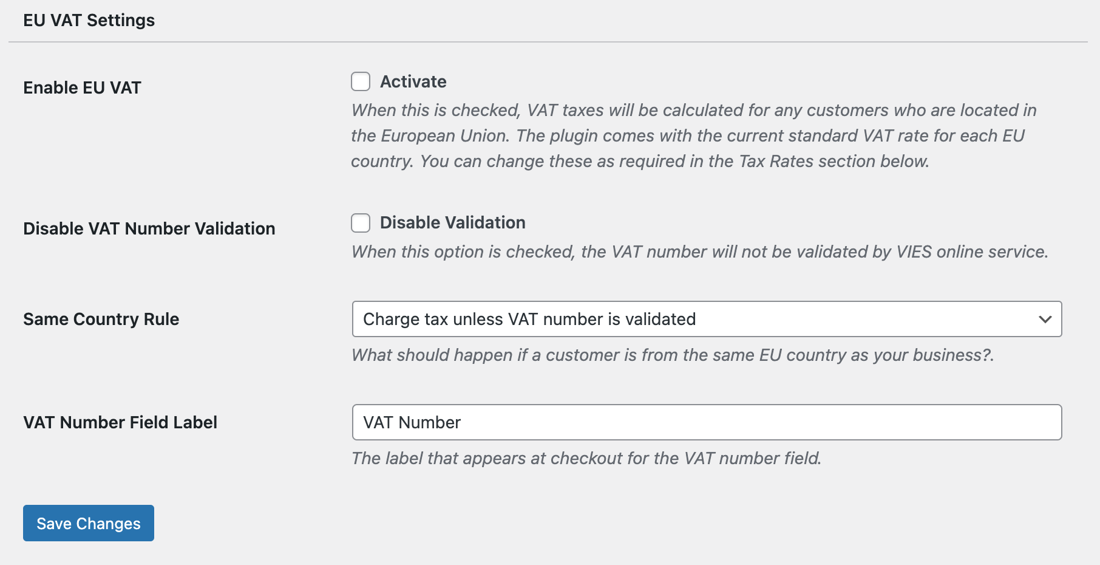Click the checkout label helper text
The height and width of the screenshot is (565, 1100).
[x=586, y=458]
